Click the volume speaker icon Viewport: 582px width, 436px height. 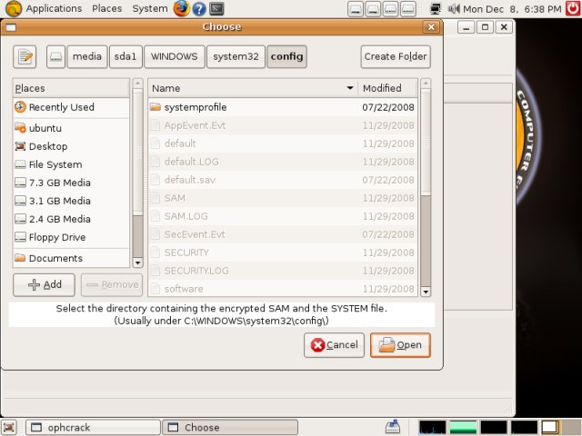[454, 9]
